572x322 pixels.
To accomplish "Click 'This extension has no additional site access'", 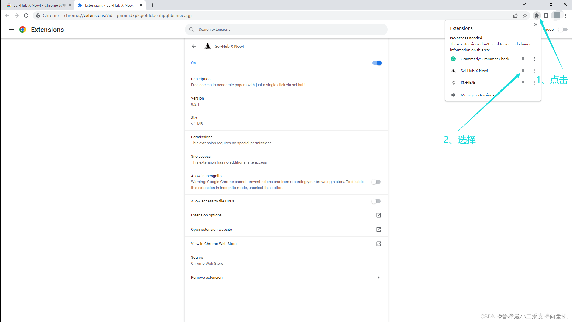I will point(229,162).
